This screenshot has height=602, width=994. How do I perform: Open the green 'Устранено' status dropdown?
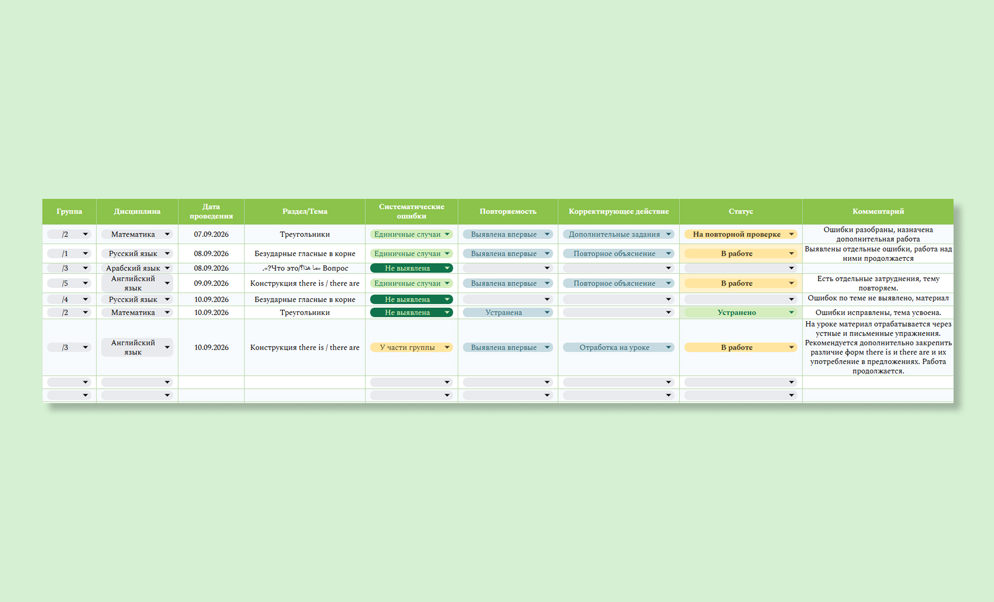[x=741, y=312]
